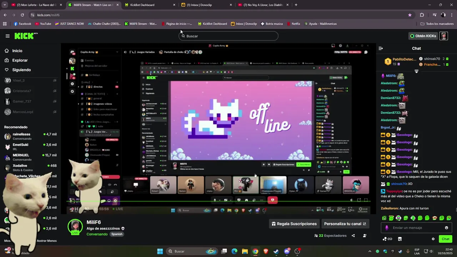The image size is (457, 257).
Task: Click the purple microphone chat identity icon
Action: (387, 228)
